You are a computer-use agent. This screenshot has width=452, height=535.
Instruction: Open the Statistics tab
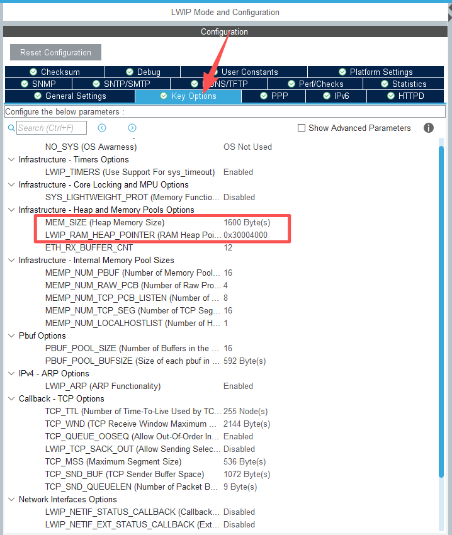coord(404,84)
